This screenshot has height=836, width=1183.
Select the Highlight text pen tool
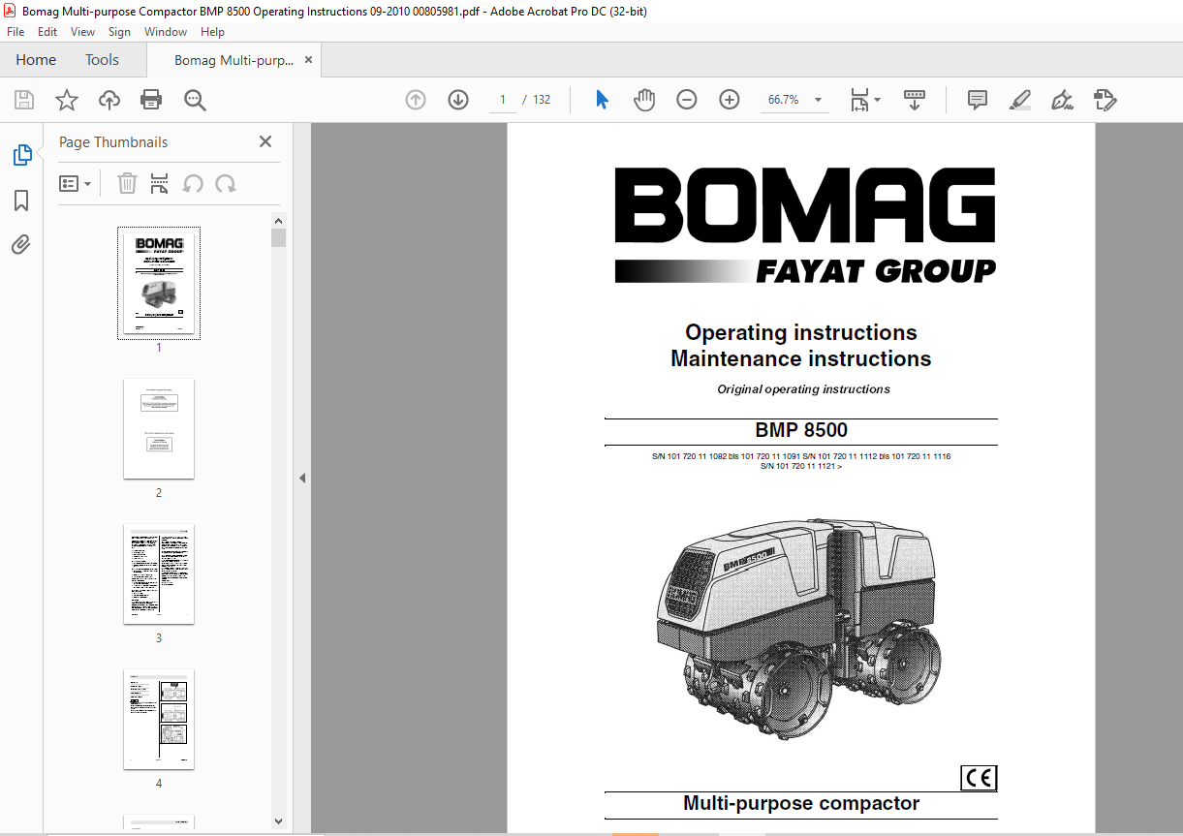1019,100
